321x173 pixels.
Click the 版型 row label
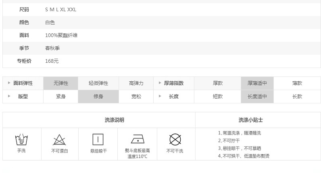click(23, 97)
